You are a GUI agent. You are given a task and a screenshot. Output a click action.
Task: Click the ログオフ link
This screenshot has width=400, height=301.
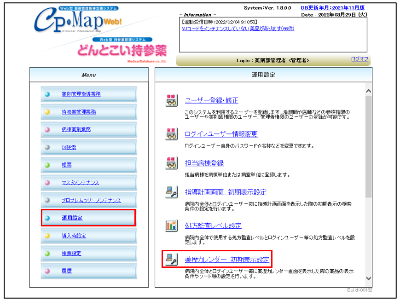359,59
